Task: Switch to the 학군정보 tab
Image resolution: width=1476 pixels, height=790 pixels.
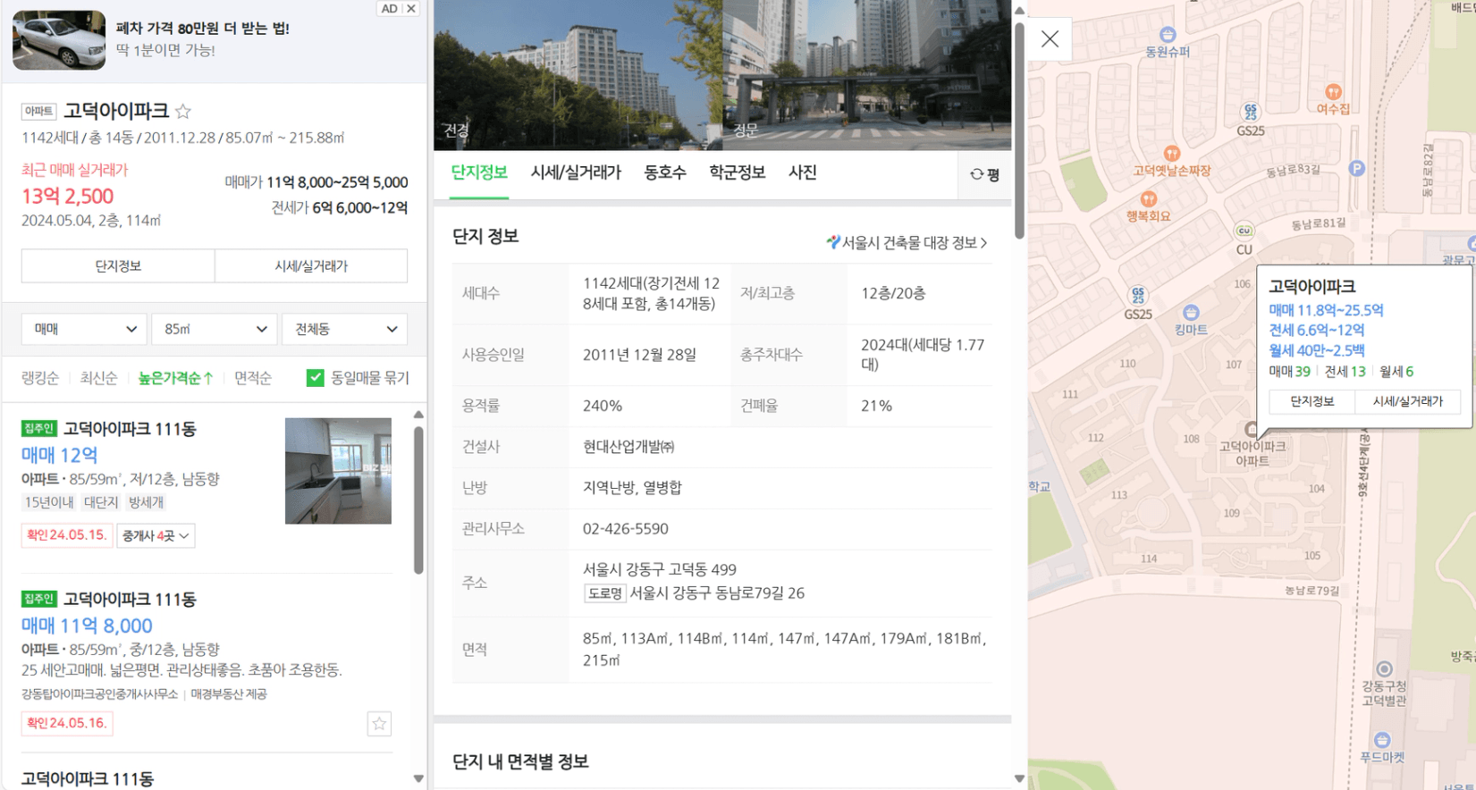Action: 738,172
